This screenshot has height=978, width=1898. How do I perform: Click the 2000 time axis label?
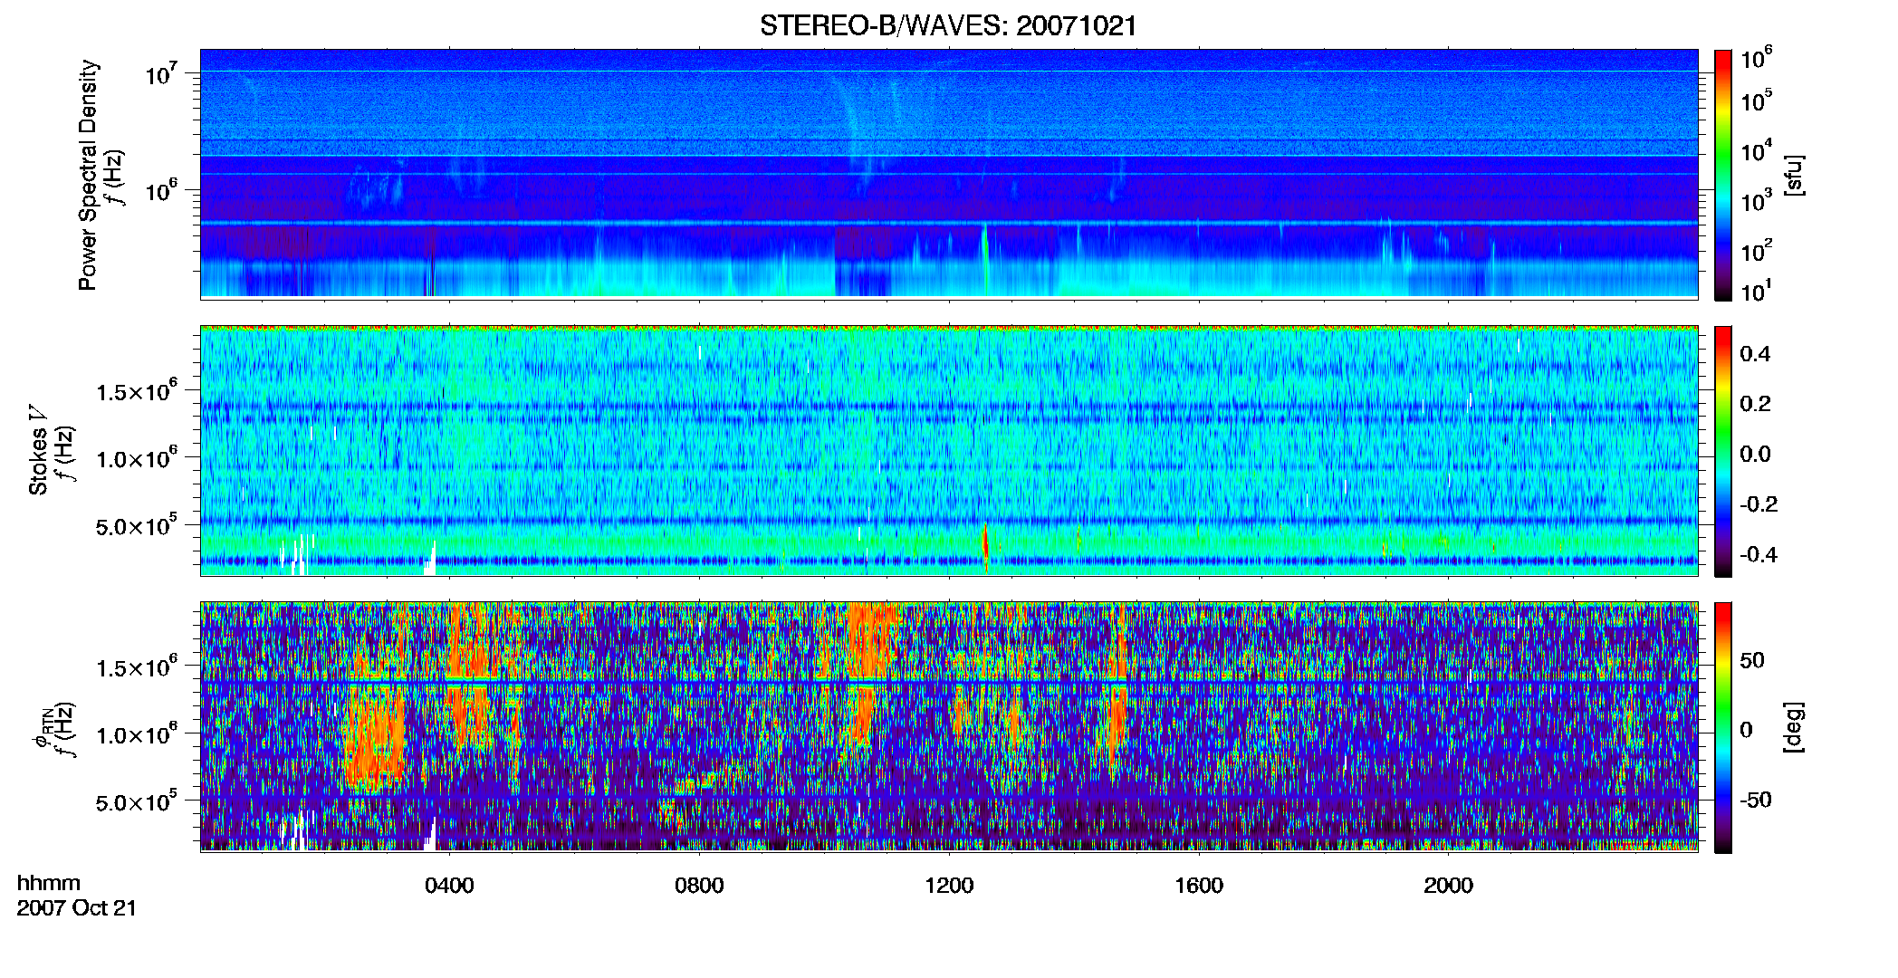1448,886
